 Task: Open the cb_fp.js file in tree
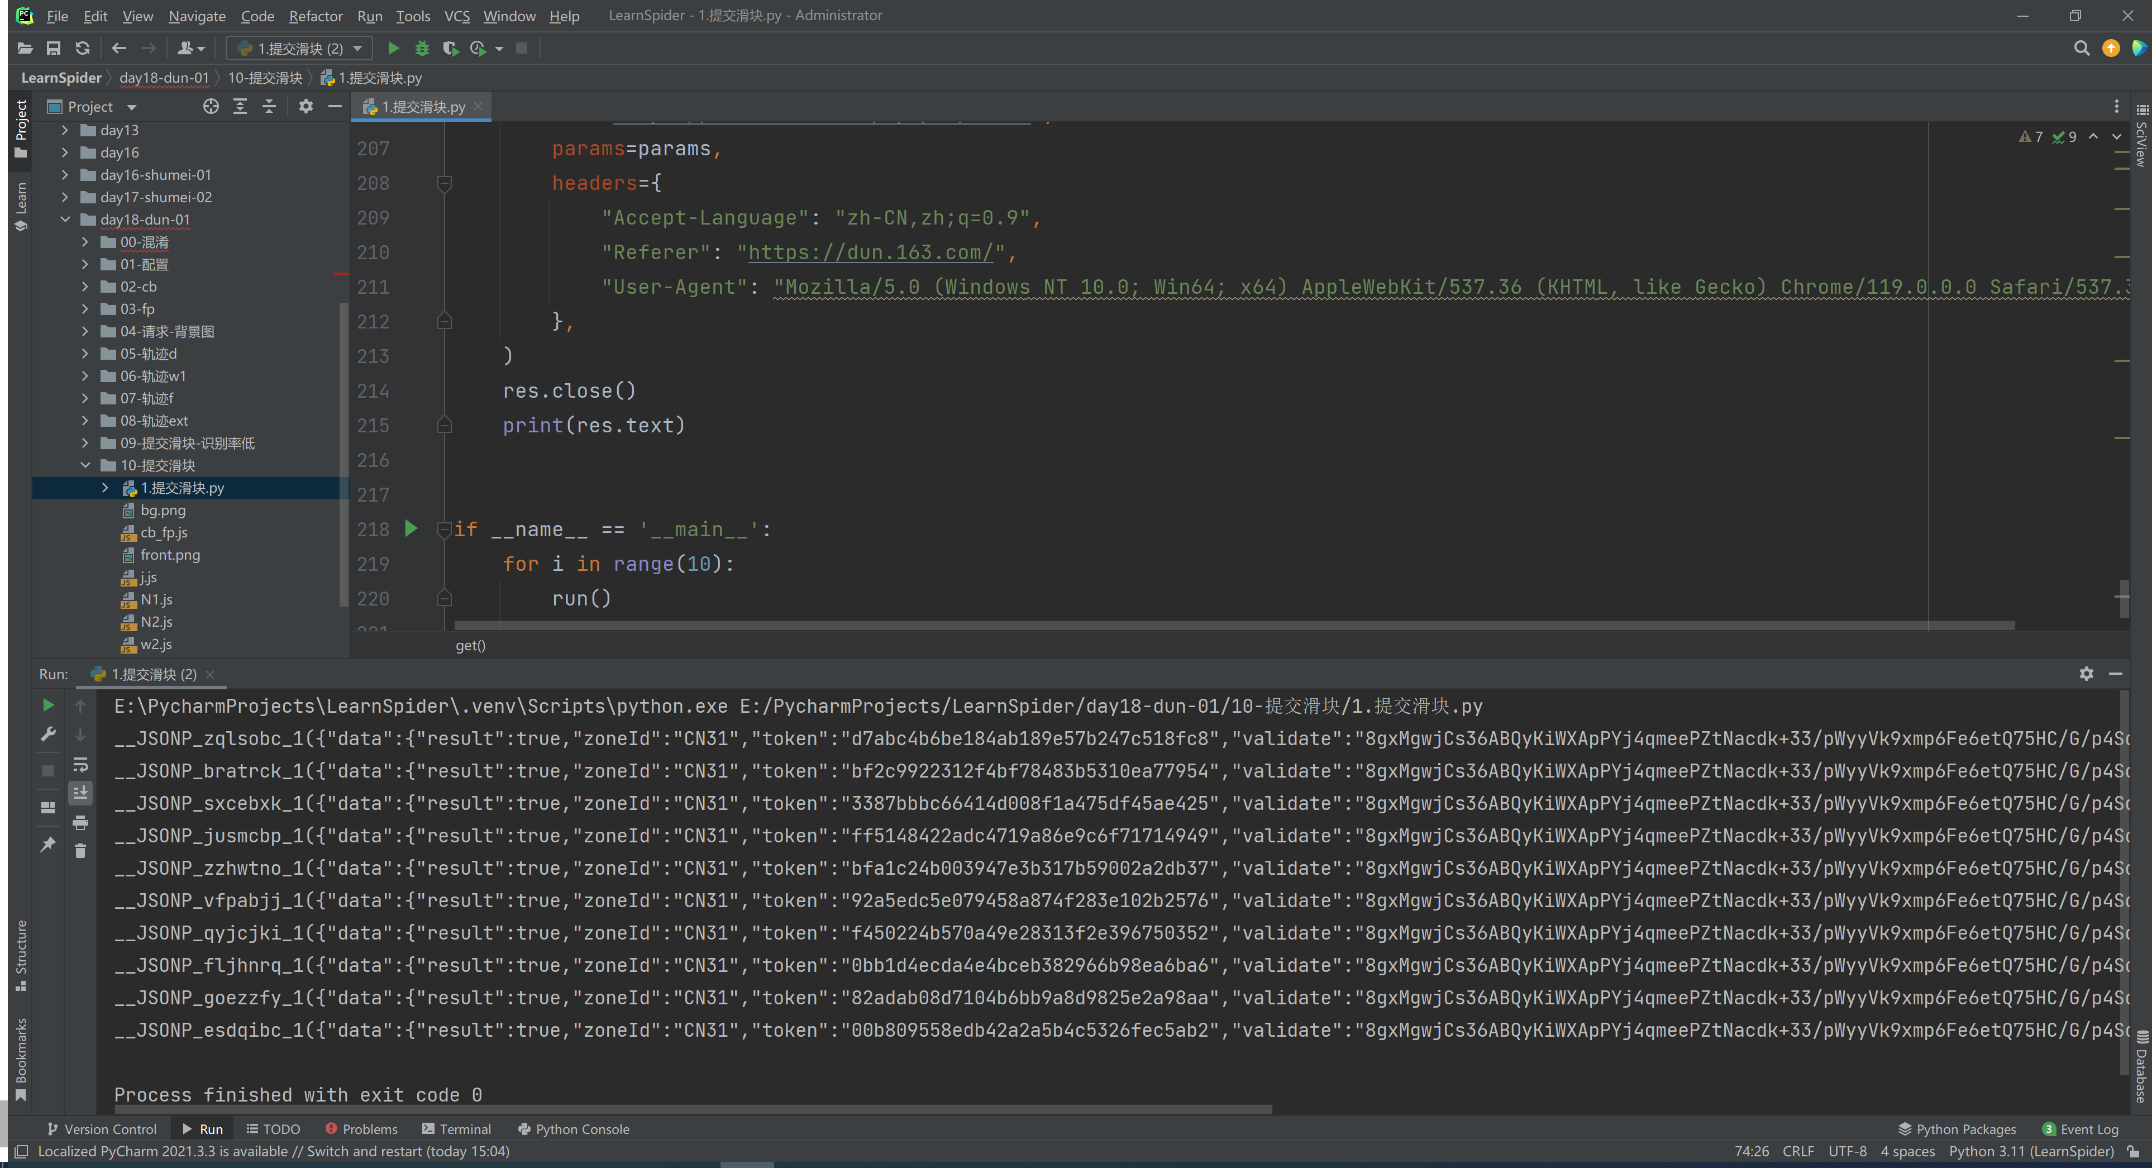(164, 532)
